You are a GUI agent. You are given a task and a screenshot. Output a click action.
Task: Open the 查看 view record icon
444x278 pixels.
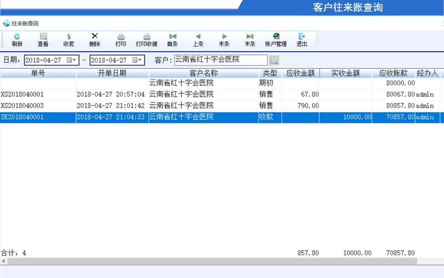[x=43, y=39]
